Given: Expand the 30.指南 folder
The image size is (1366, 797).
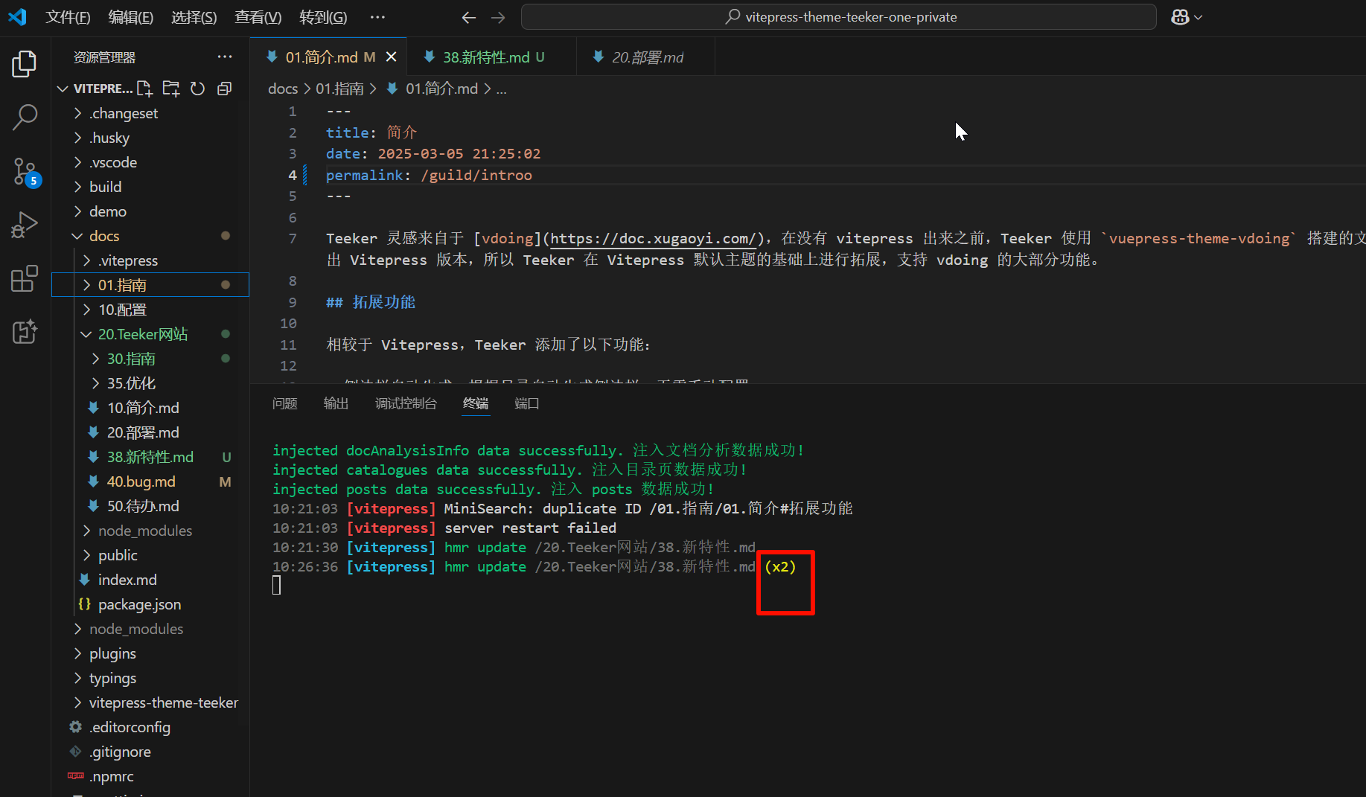Looking at the screenshot, I should click(150, 359).
